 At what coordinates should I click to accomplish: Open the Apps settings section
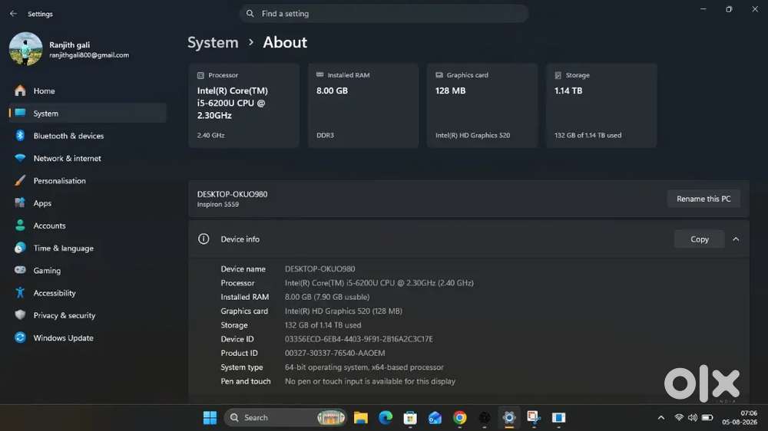(88, 203)
